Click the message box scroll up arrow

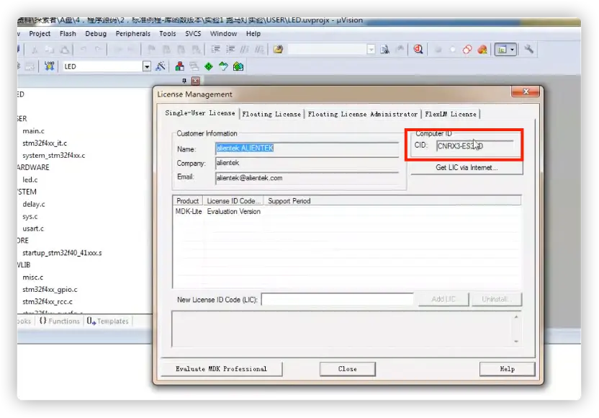point(516,317)
